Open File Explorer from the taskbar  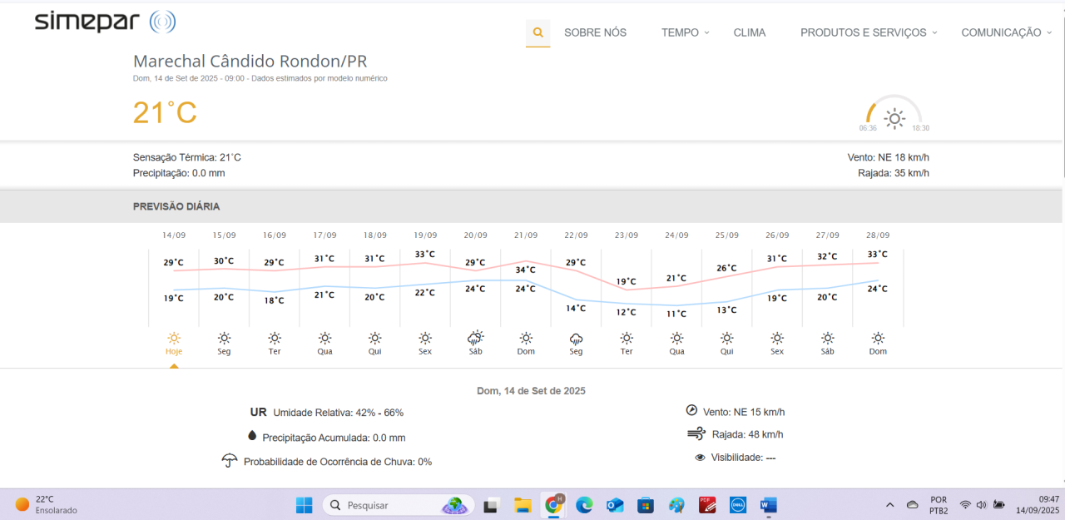tap(523, 505)
